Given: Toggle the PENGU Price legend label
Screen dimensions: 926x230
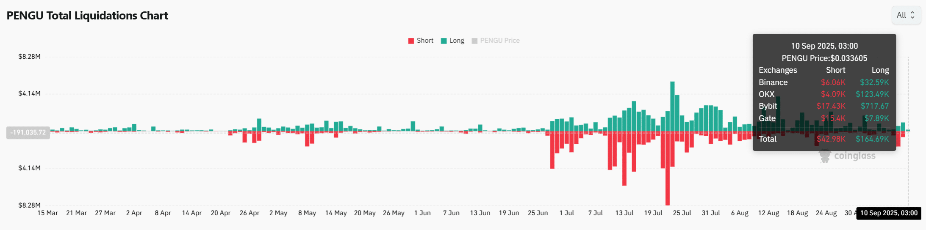Looking at the screenshot, I should [x=499, y=41].
